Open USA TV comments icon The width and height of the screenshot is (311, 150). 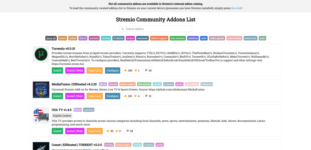point(128,131)
